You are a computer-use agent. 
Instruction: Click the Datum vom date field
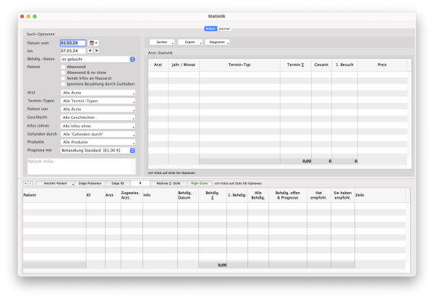tap(73, 43)
